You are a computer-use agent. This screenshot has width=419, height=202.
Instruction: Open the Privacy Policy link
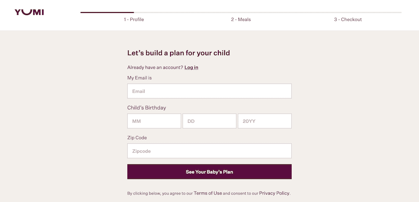274,193
